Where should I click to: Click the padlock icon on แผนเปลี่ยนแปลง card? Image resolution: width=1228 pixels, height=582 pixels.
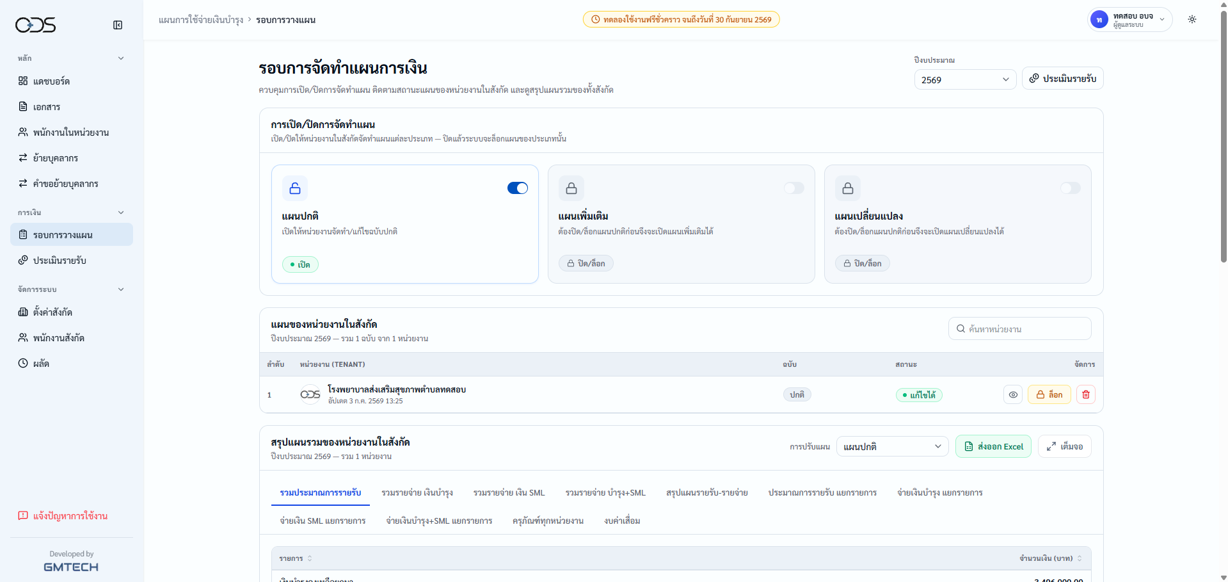click(x=848, y=188)
